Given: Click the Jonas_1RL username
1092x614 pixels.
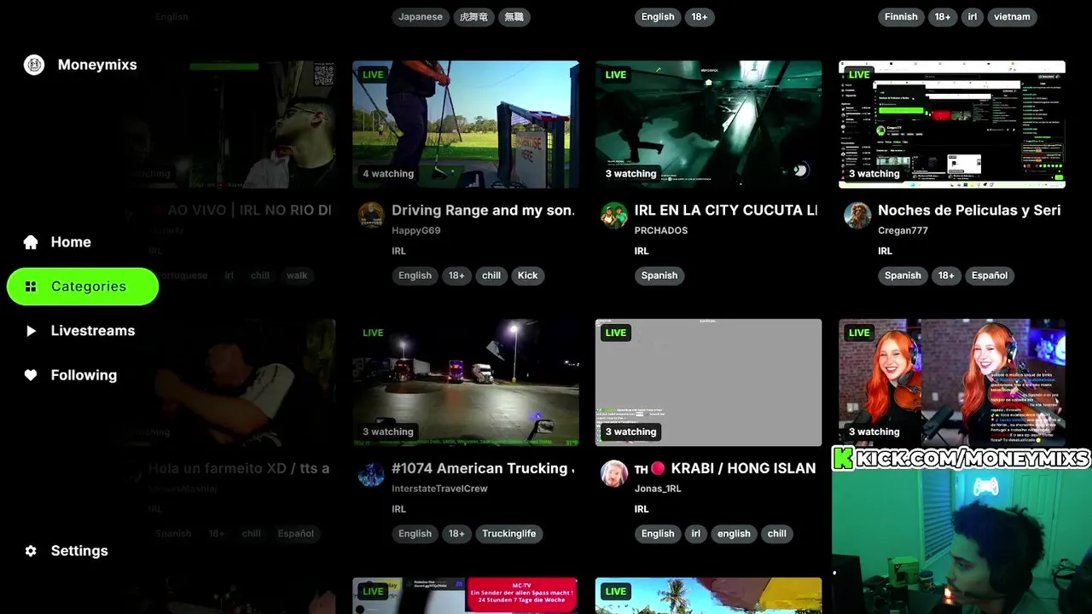Looking at the screenshot, I should tap(658, 489).
